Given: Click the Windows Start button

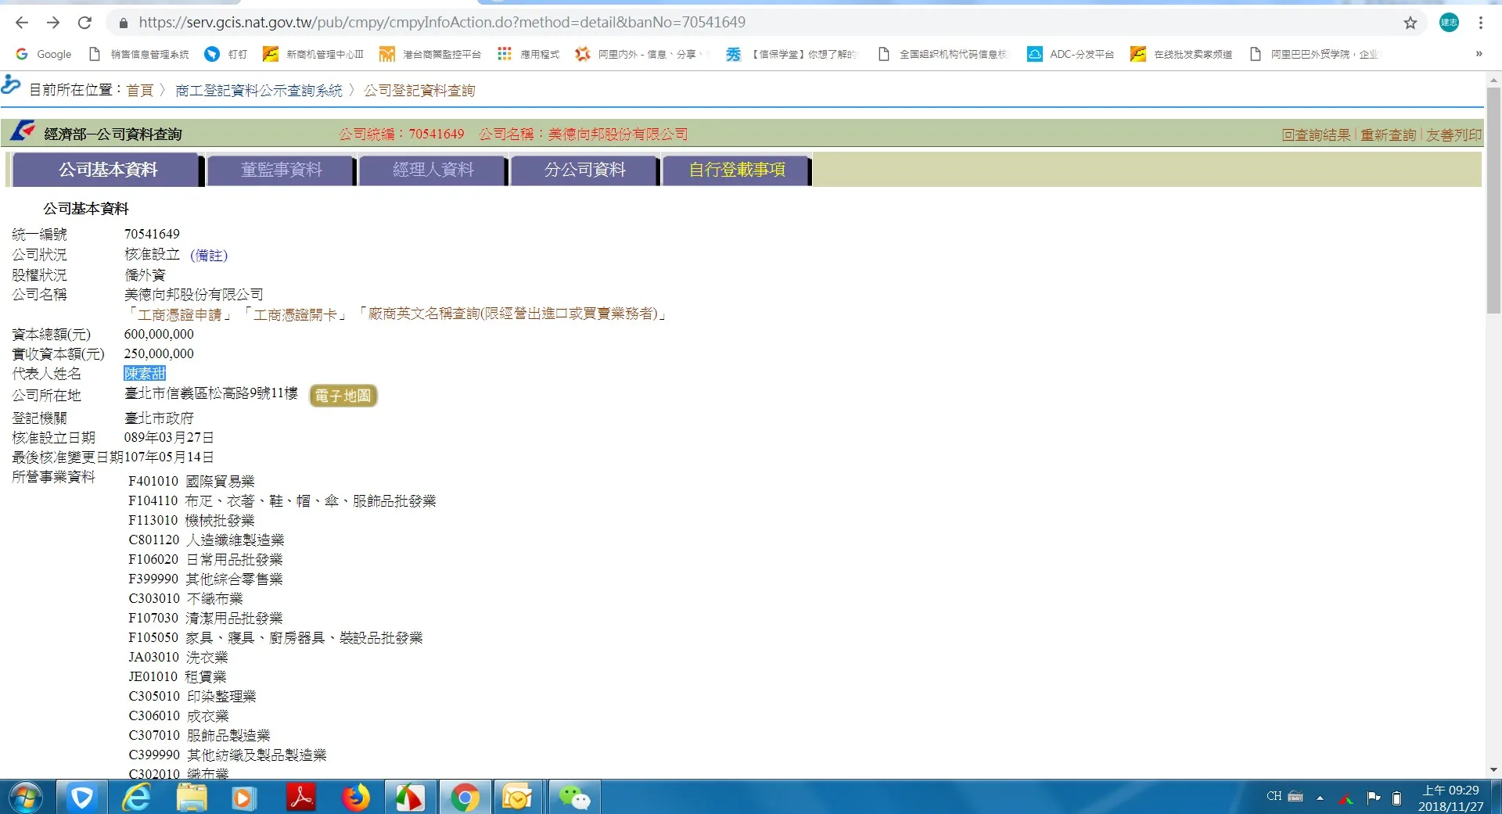Looking at the screenshot, I should click(x=25, y=797).
